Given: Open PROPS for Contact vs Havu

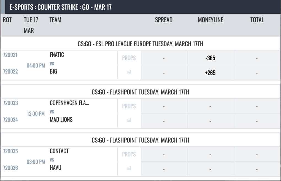Looking at the screenshot, I should pos(129,154).
